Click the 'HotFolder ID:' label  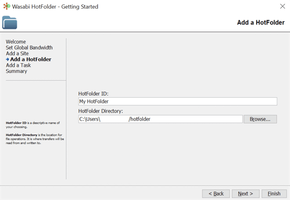[93, 93]
